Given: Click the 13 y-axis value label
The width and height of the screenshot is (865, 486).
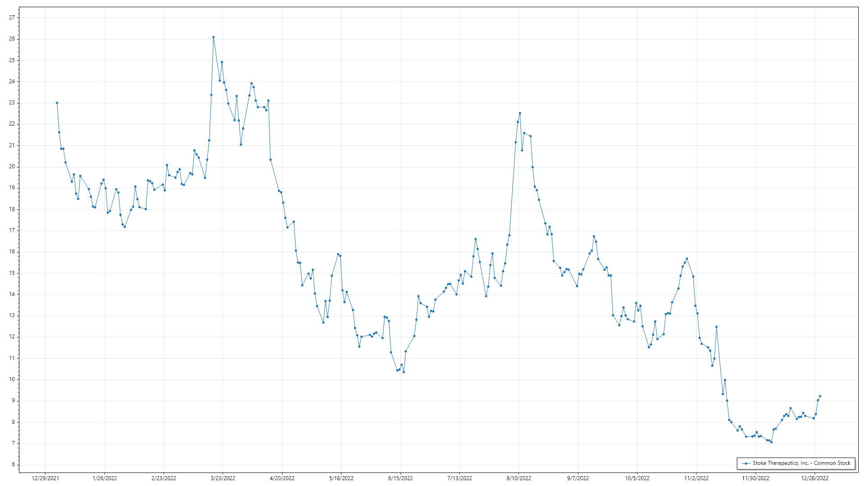Looking at the screenshot, I should (x=12, y=315).
